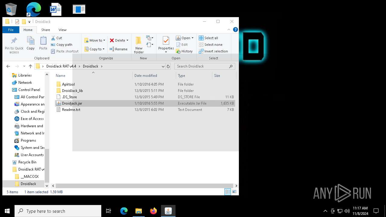Cut the selected file
The height and width of the screenshot is (217, 386).
point(56,38)
